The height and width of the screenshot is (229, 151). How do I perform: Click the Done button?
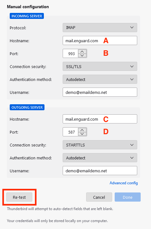[x=128, y=197]
